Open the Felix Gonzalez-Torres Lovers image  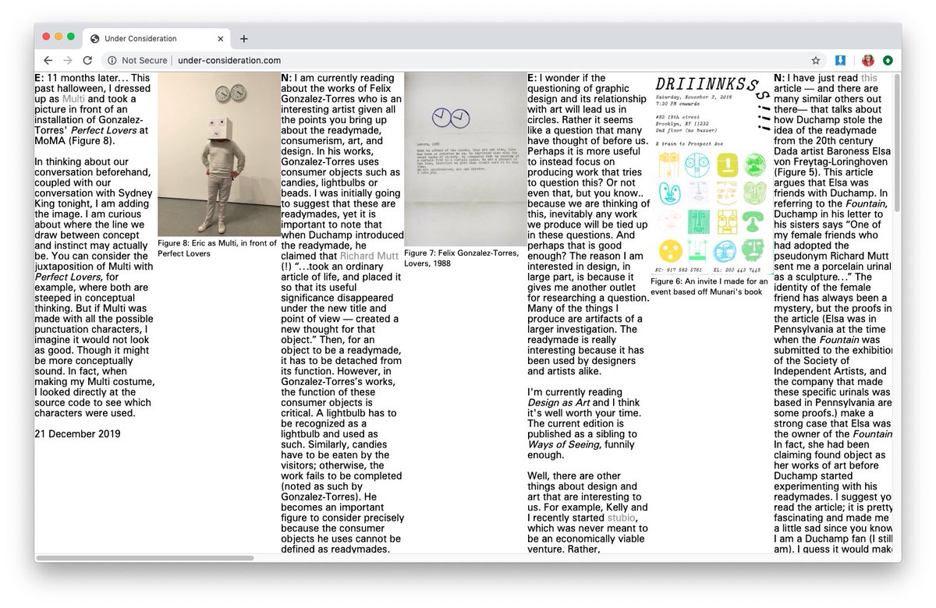click(x=465, y=159)
